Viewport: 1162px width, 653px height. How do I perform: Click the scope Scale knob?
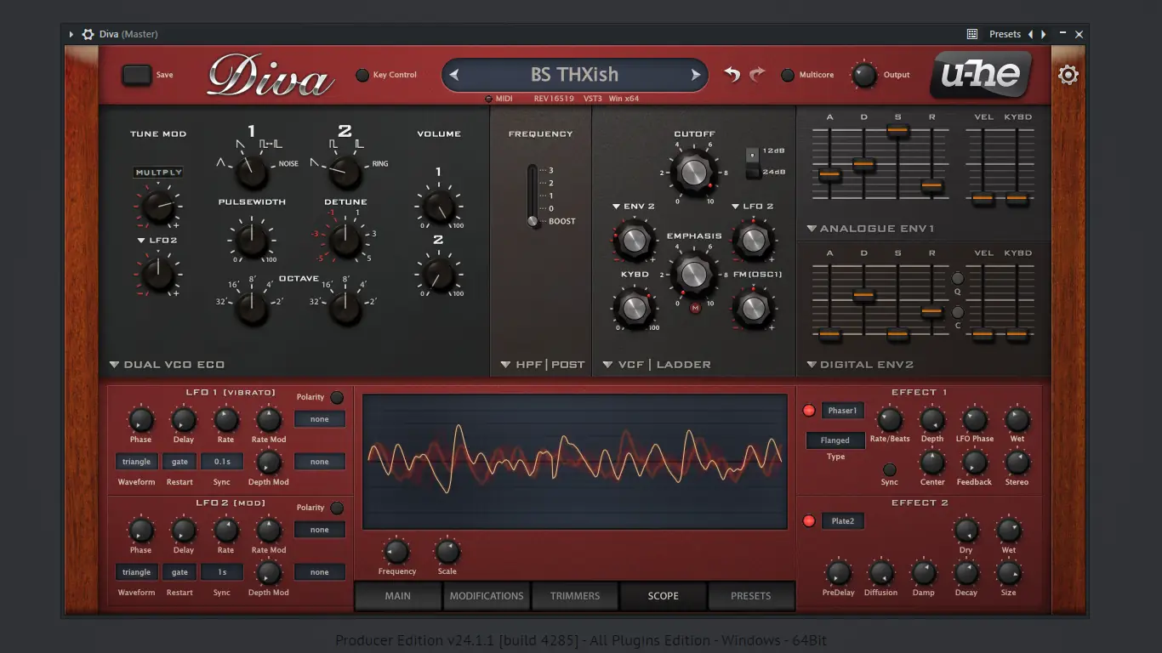click(447, 552)
